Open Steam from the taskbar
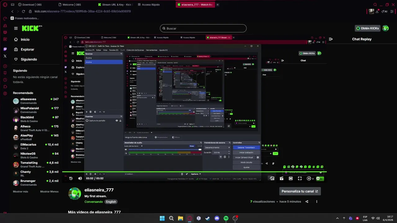The height and width of the screenshot is (223, 397). click(207, 218)
